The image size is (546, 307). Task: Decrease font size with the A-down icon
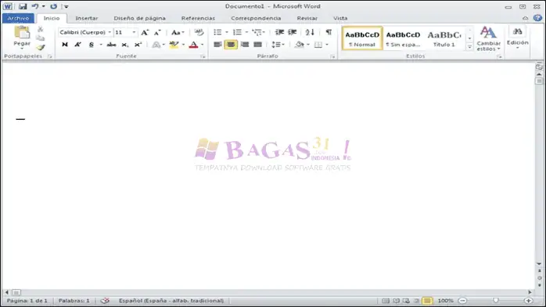coord(157,32)
